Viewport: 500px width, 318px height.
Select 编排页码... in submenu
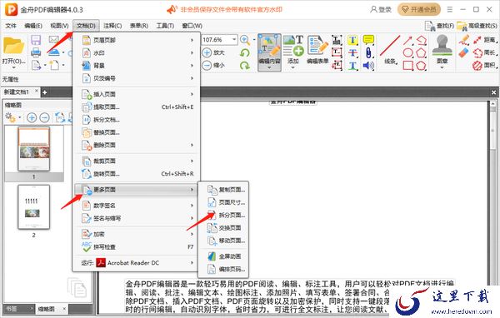[223, 269]
